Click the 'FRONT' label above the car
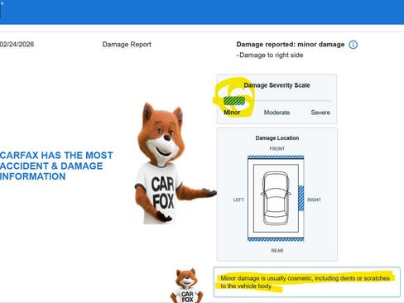This screenshot has width=404, height=303. 277,149
